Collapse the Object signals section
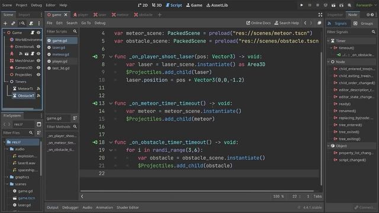This screenshot has height=213, width=379. click(x=329, y=146)
